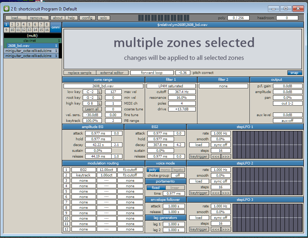The image size is (308, 238).
Task: Click the envelope follower attack 1.000 s field
Action: 174,206
